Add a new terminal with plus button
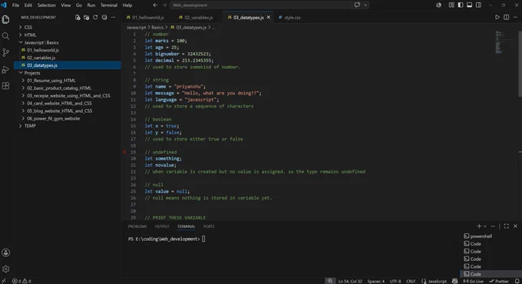Viewport: 522px width, 284px height. (x=479, y=226)
